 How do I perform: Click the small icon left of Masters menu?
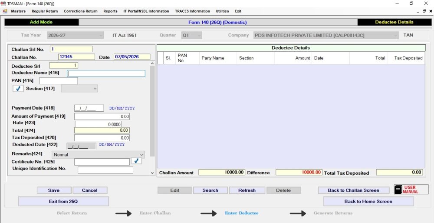5,11
